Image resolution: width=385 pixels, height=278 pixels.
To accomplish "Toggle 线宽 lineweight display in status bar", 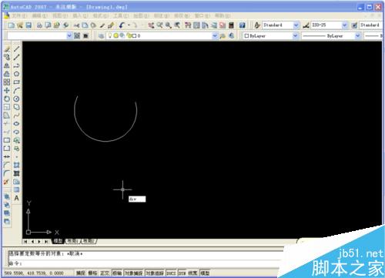I will point(192,273).
